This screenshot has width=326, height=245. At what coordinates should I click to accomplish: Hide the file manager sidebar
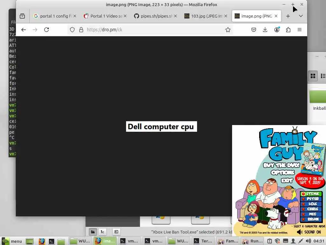coord(116,232)
